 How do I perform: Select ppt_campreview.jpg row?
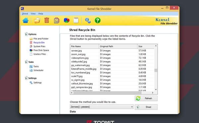pyautogui.click(x=112, y=87)
